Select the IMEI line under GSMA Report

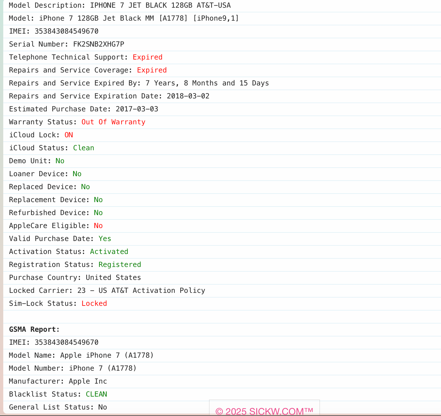click(54, 342)
